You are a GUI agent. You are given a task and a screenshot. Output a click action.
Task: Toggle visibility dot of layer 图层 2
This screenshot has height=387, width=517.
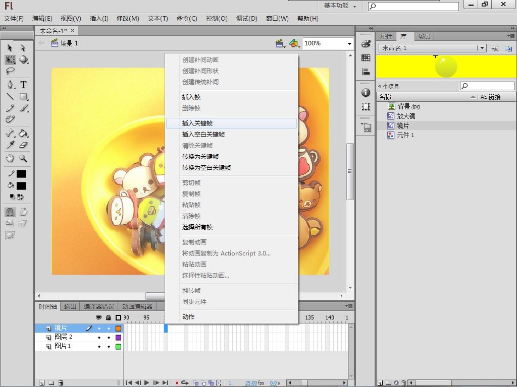99,337
